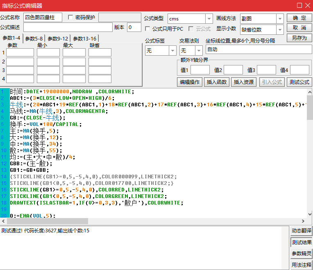Open the 公式类型 dropdown

[209, 18]
